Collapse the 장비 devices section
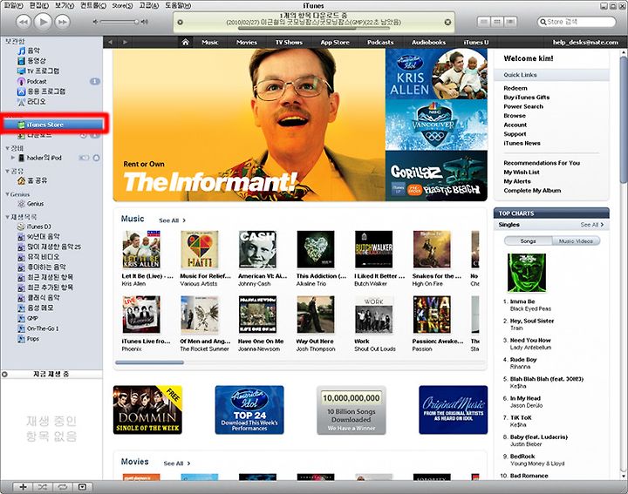 (x=7, y=148)
